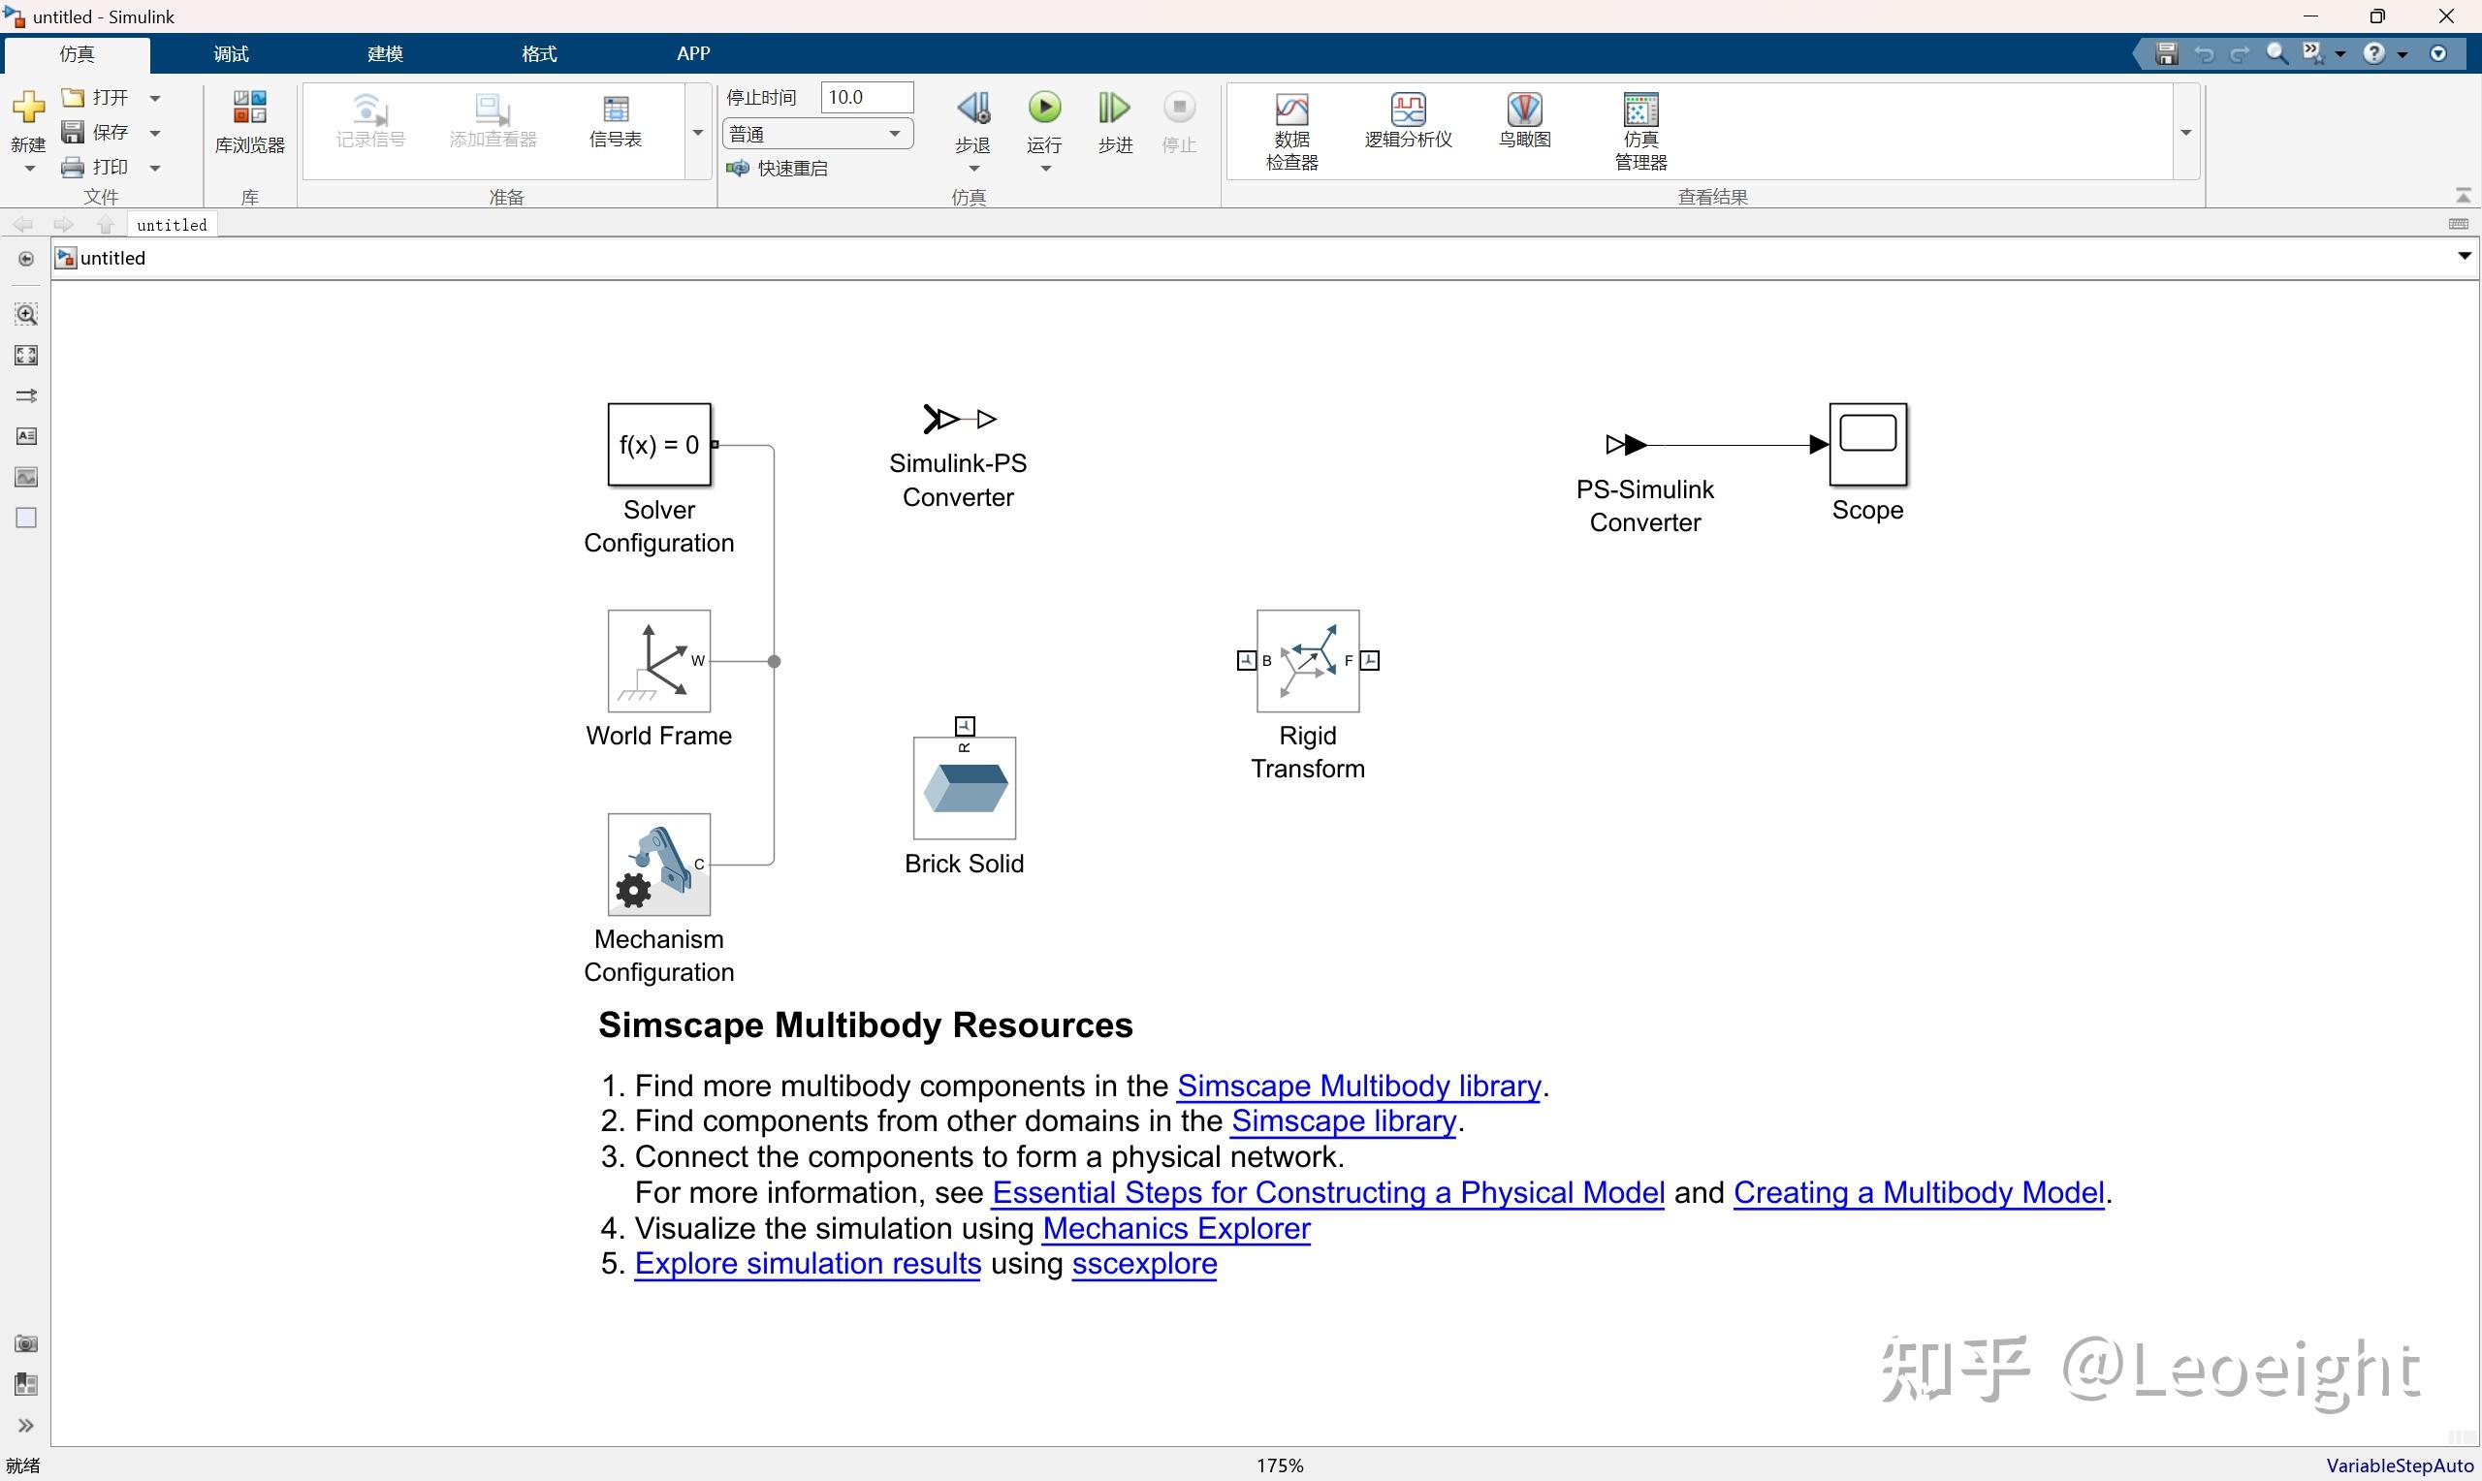Click the Signal Table icon
The width and height of the screenshot is (2482, 1481).
pyautogui.click(x=615, y=109)
